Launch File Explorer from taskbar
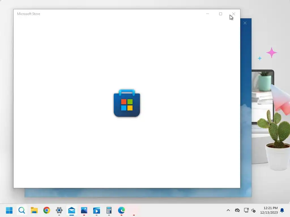Image resolution: width=290 pixels, height=217 pixels. coord(34,210)
